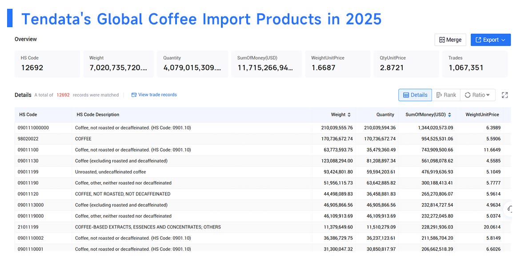Click the WeightUnitPrice card 1.6687
Viewport: 529px width, 262px height.
point(338,64)
